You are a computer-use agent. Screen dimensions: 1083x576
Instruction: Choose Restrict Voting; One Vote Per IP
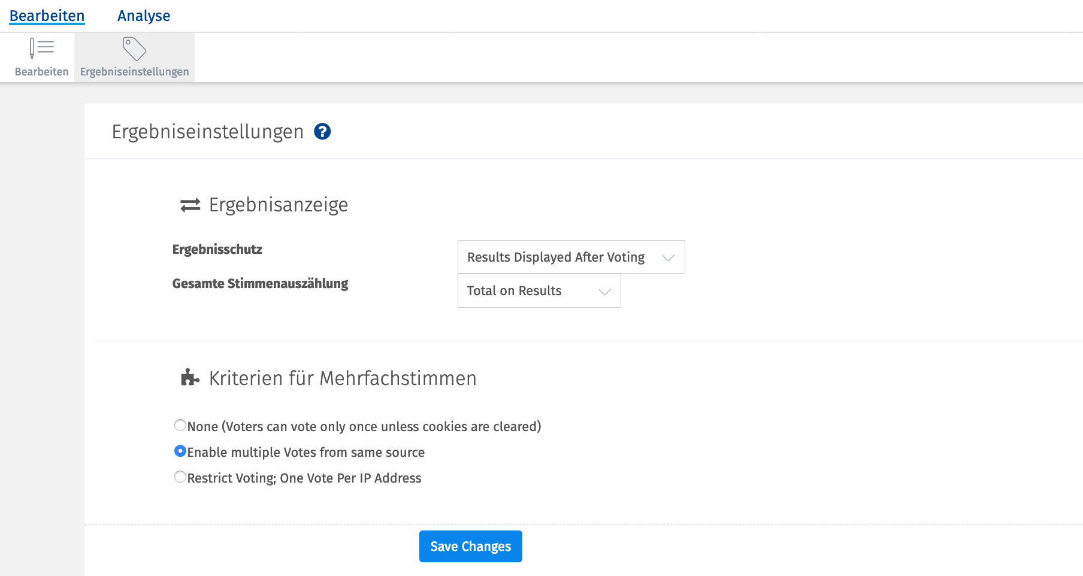tap(180, 477)
